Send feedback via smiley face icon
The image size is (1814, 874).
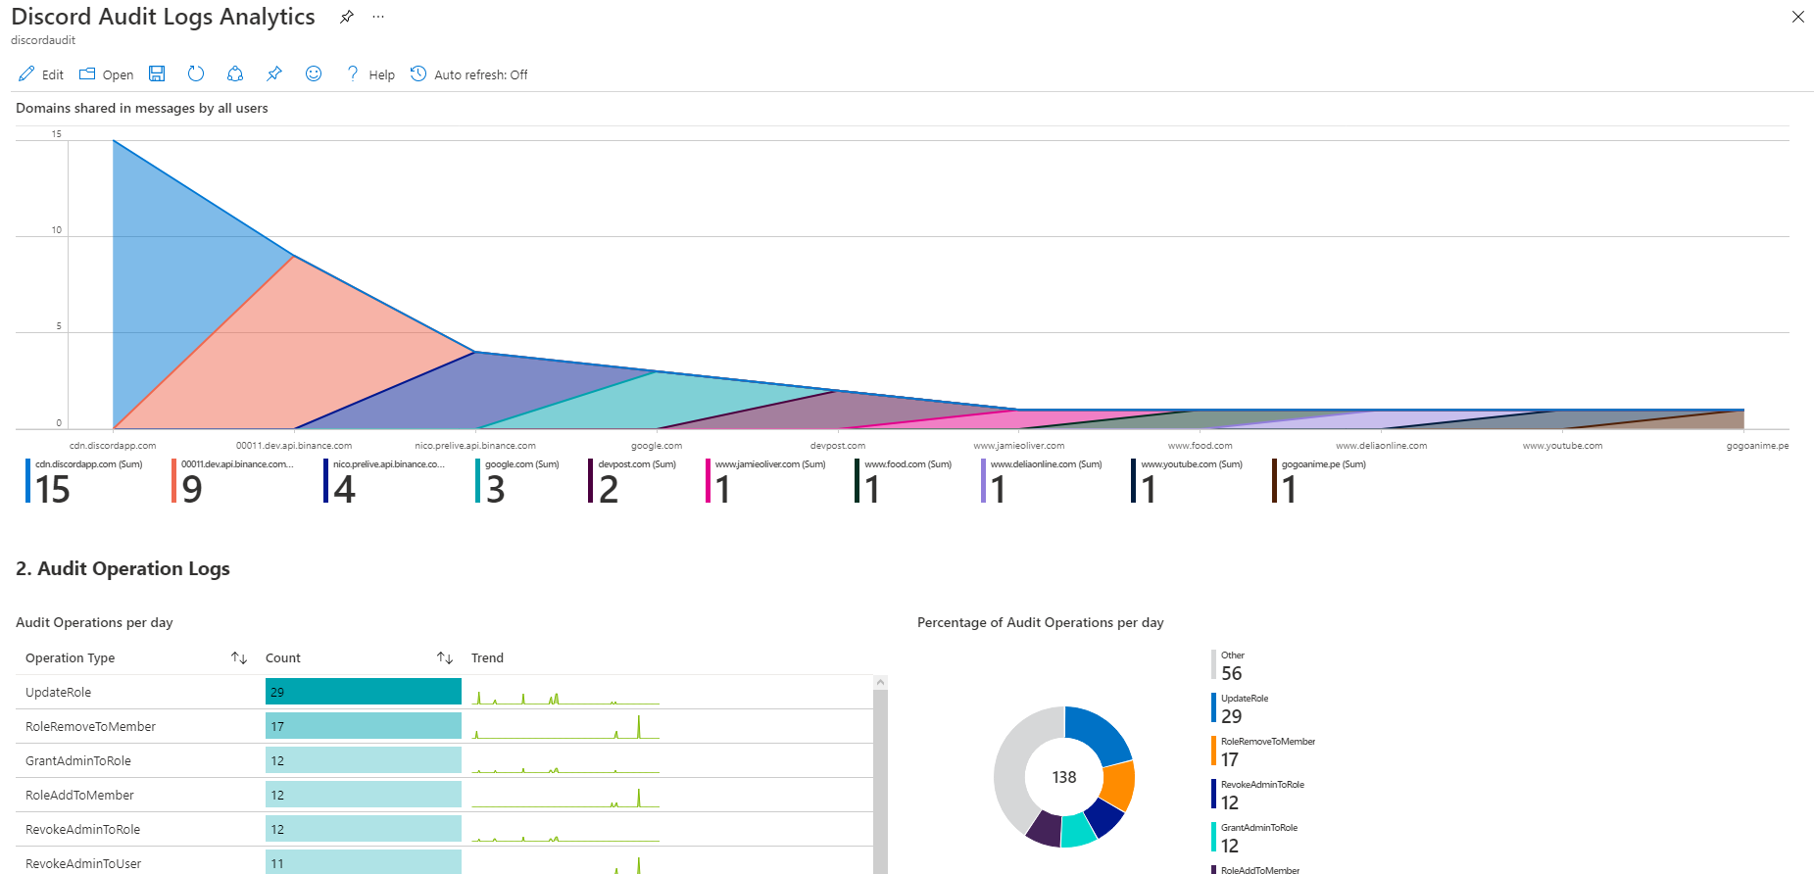314,73
